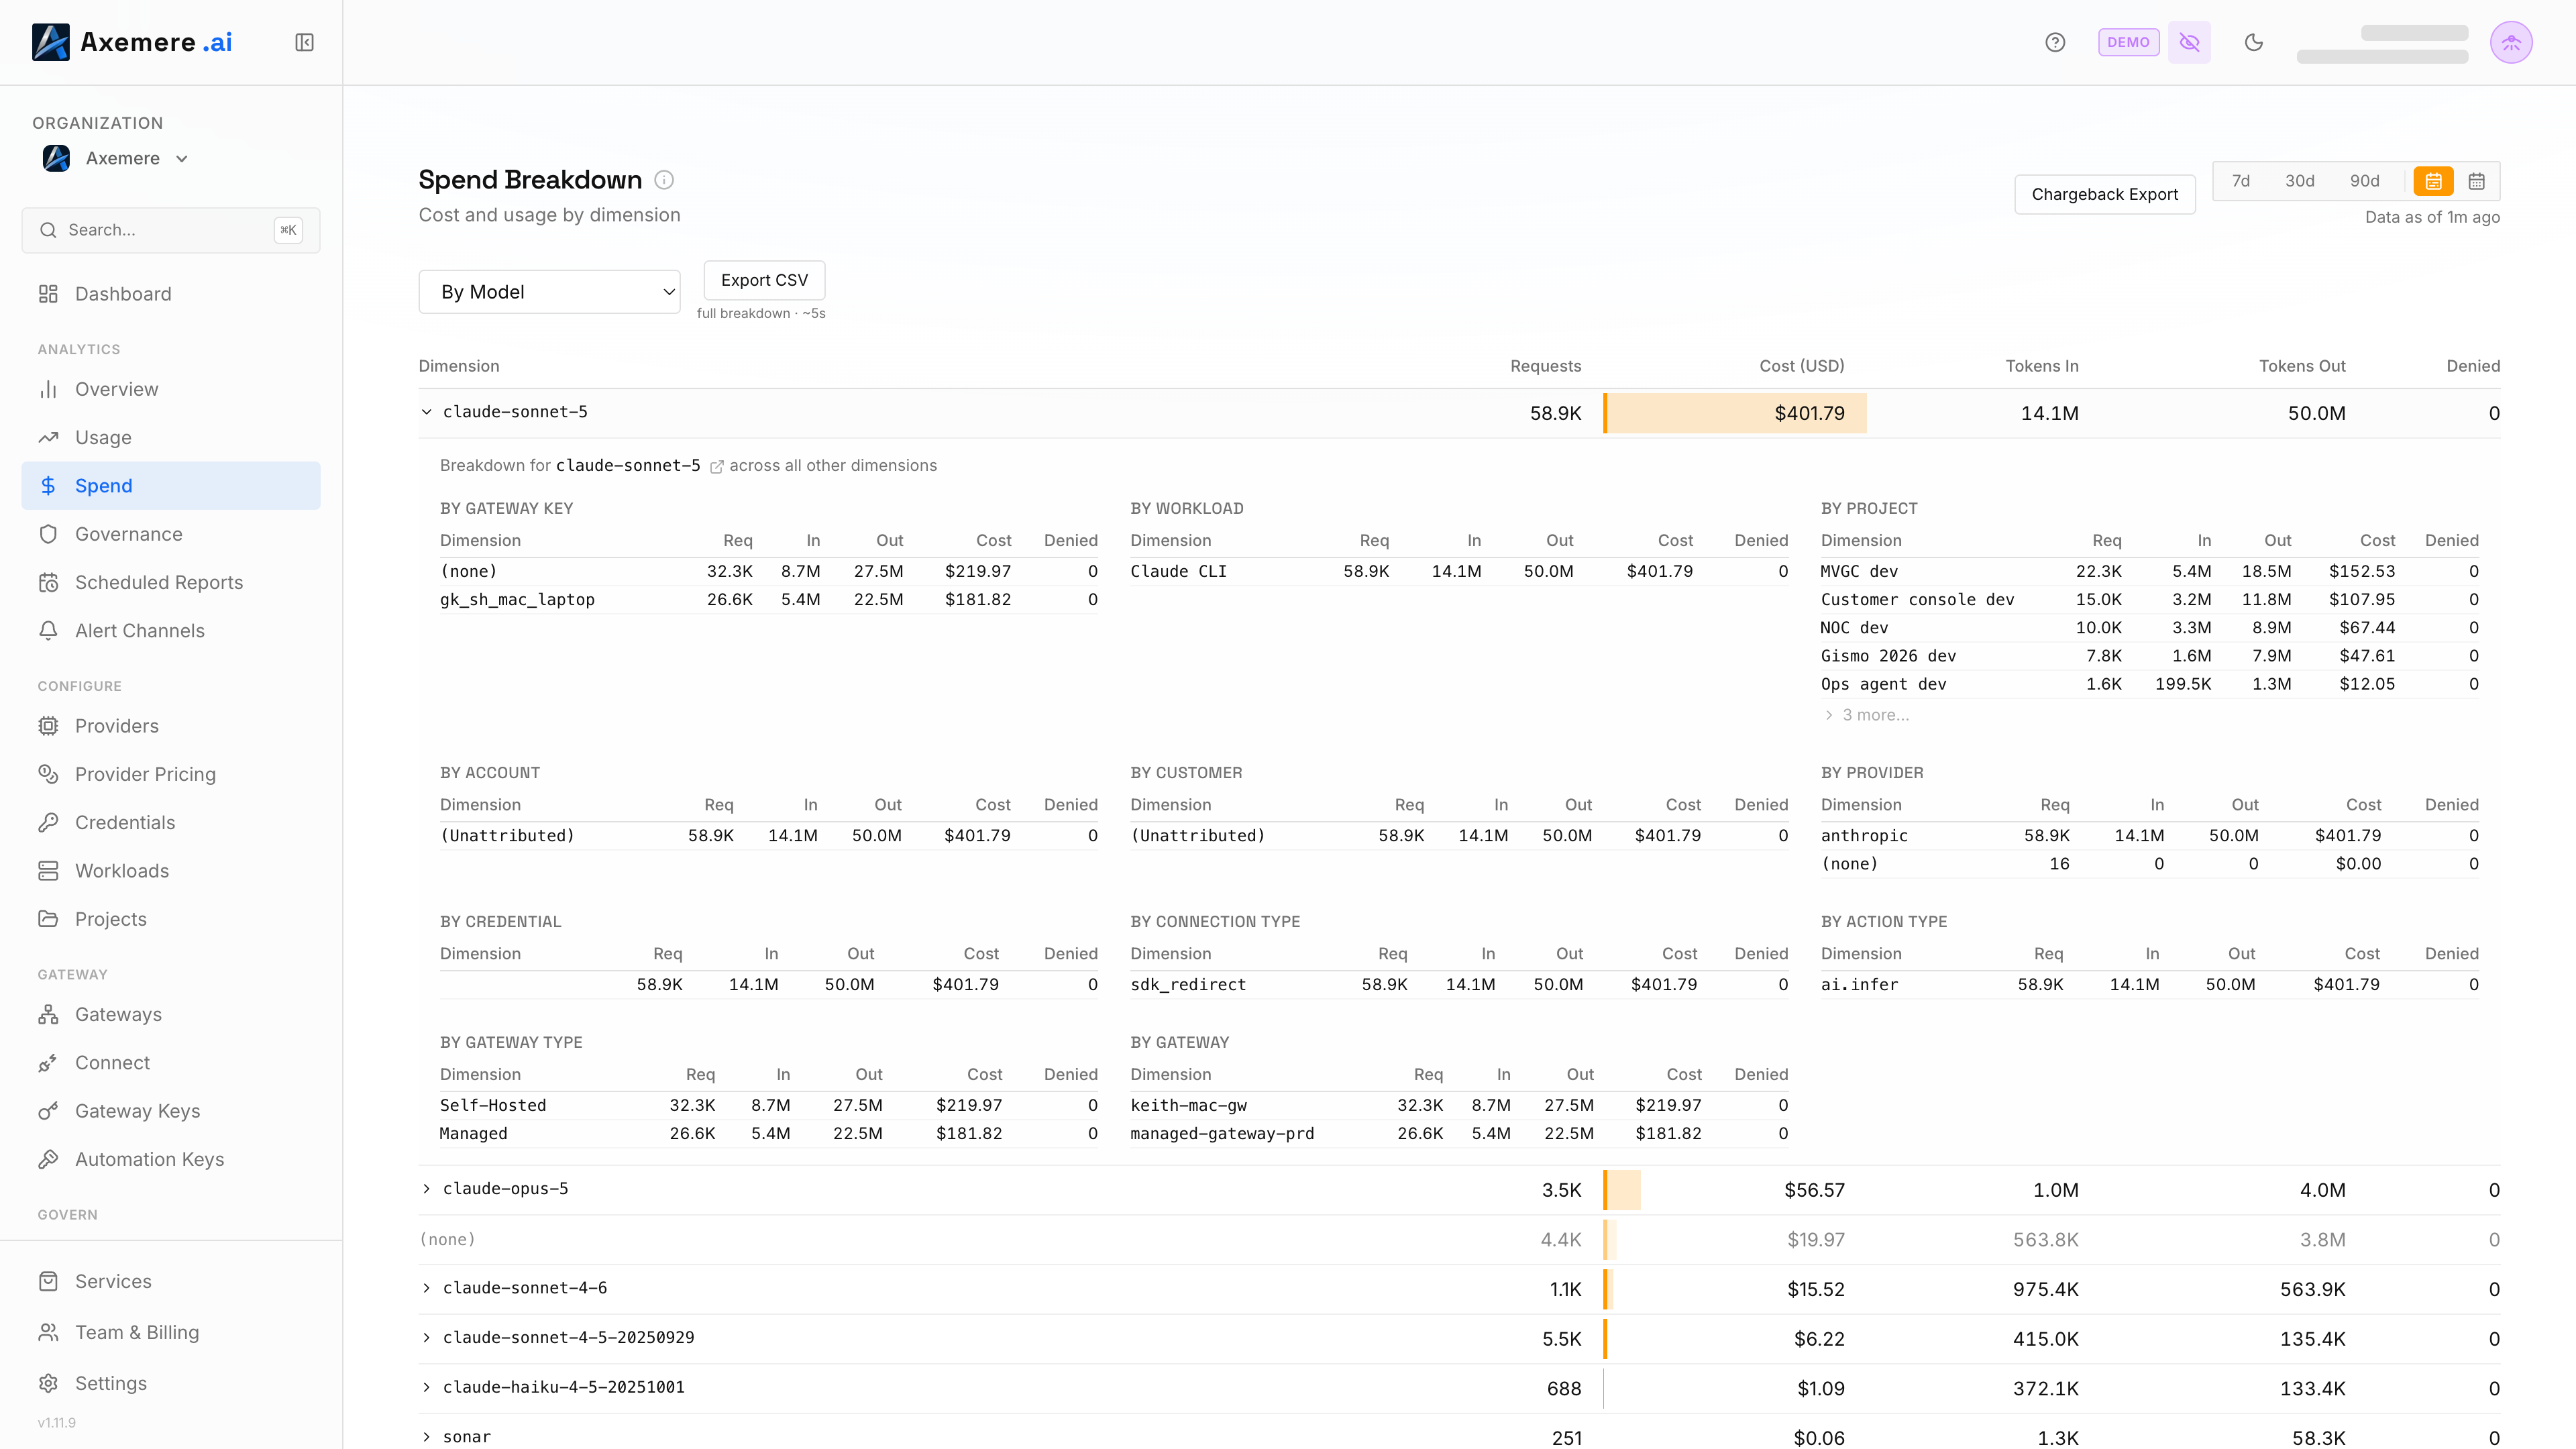
Task: Collapse the sidebar panel icon
Action: pos(304,42)
